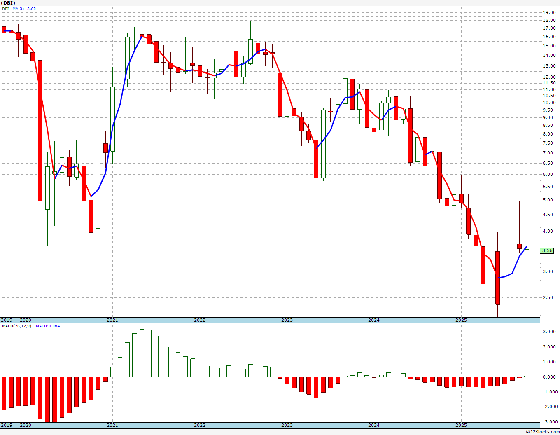This screenshot has height=435, width=560.
Task: Click the 7.00 price axis label
Action: click(x=548, y=153)
